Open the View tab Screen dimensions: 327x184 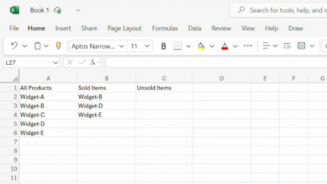[248, 28]
